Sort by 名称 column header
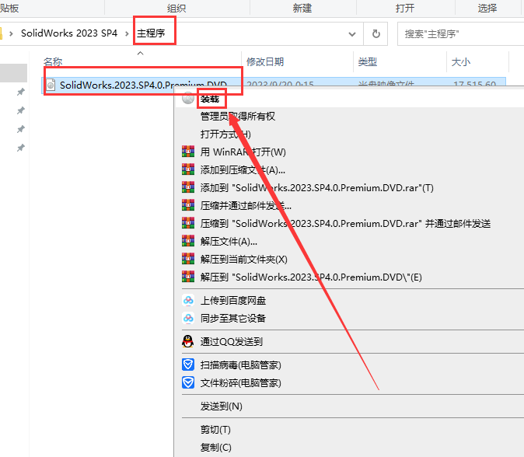 [53, 61]
